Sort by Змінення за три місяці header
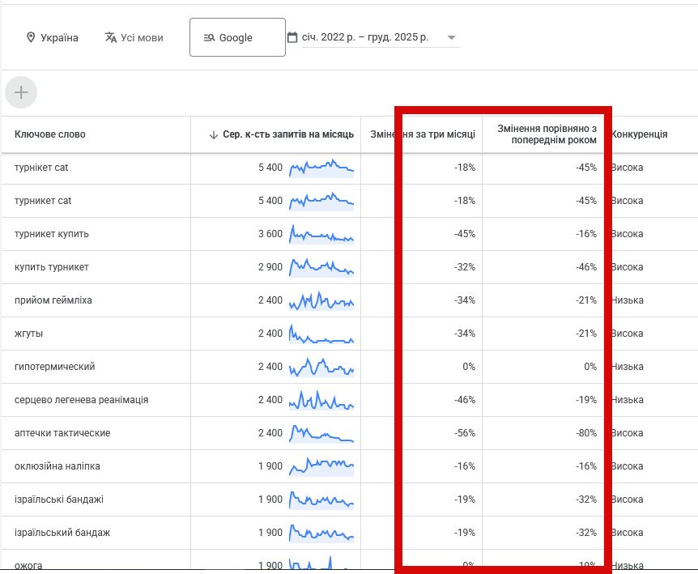 (x=422, y=134)
